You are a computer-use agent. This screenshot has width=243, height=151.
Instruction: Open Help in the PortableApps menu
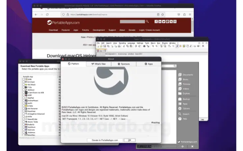pyautogui.click(x=182, y=119)
